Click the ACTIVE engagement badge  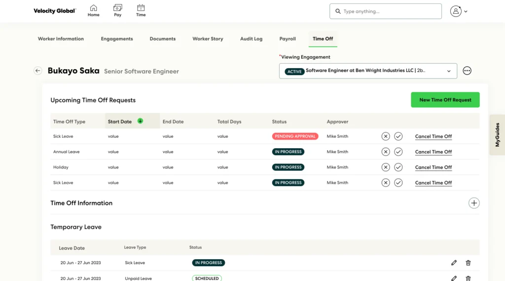pyautogui.click(x=294, y=71)
